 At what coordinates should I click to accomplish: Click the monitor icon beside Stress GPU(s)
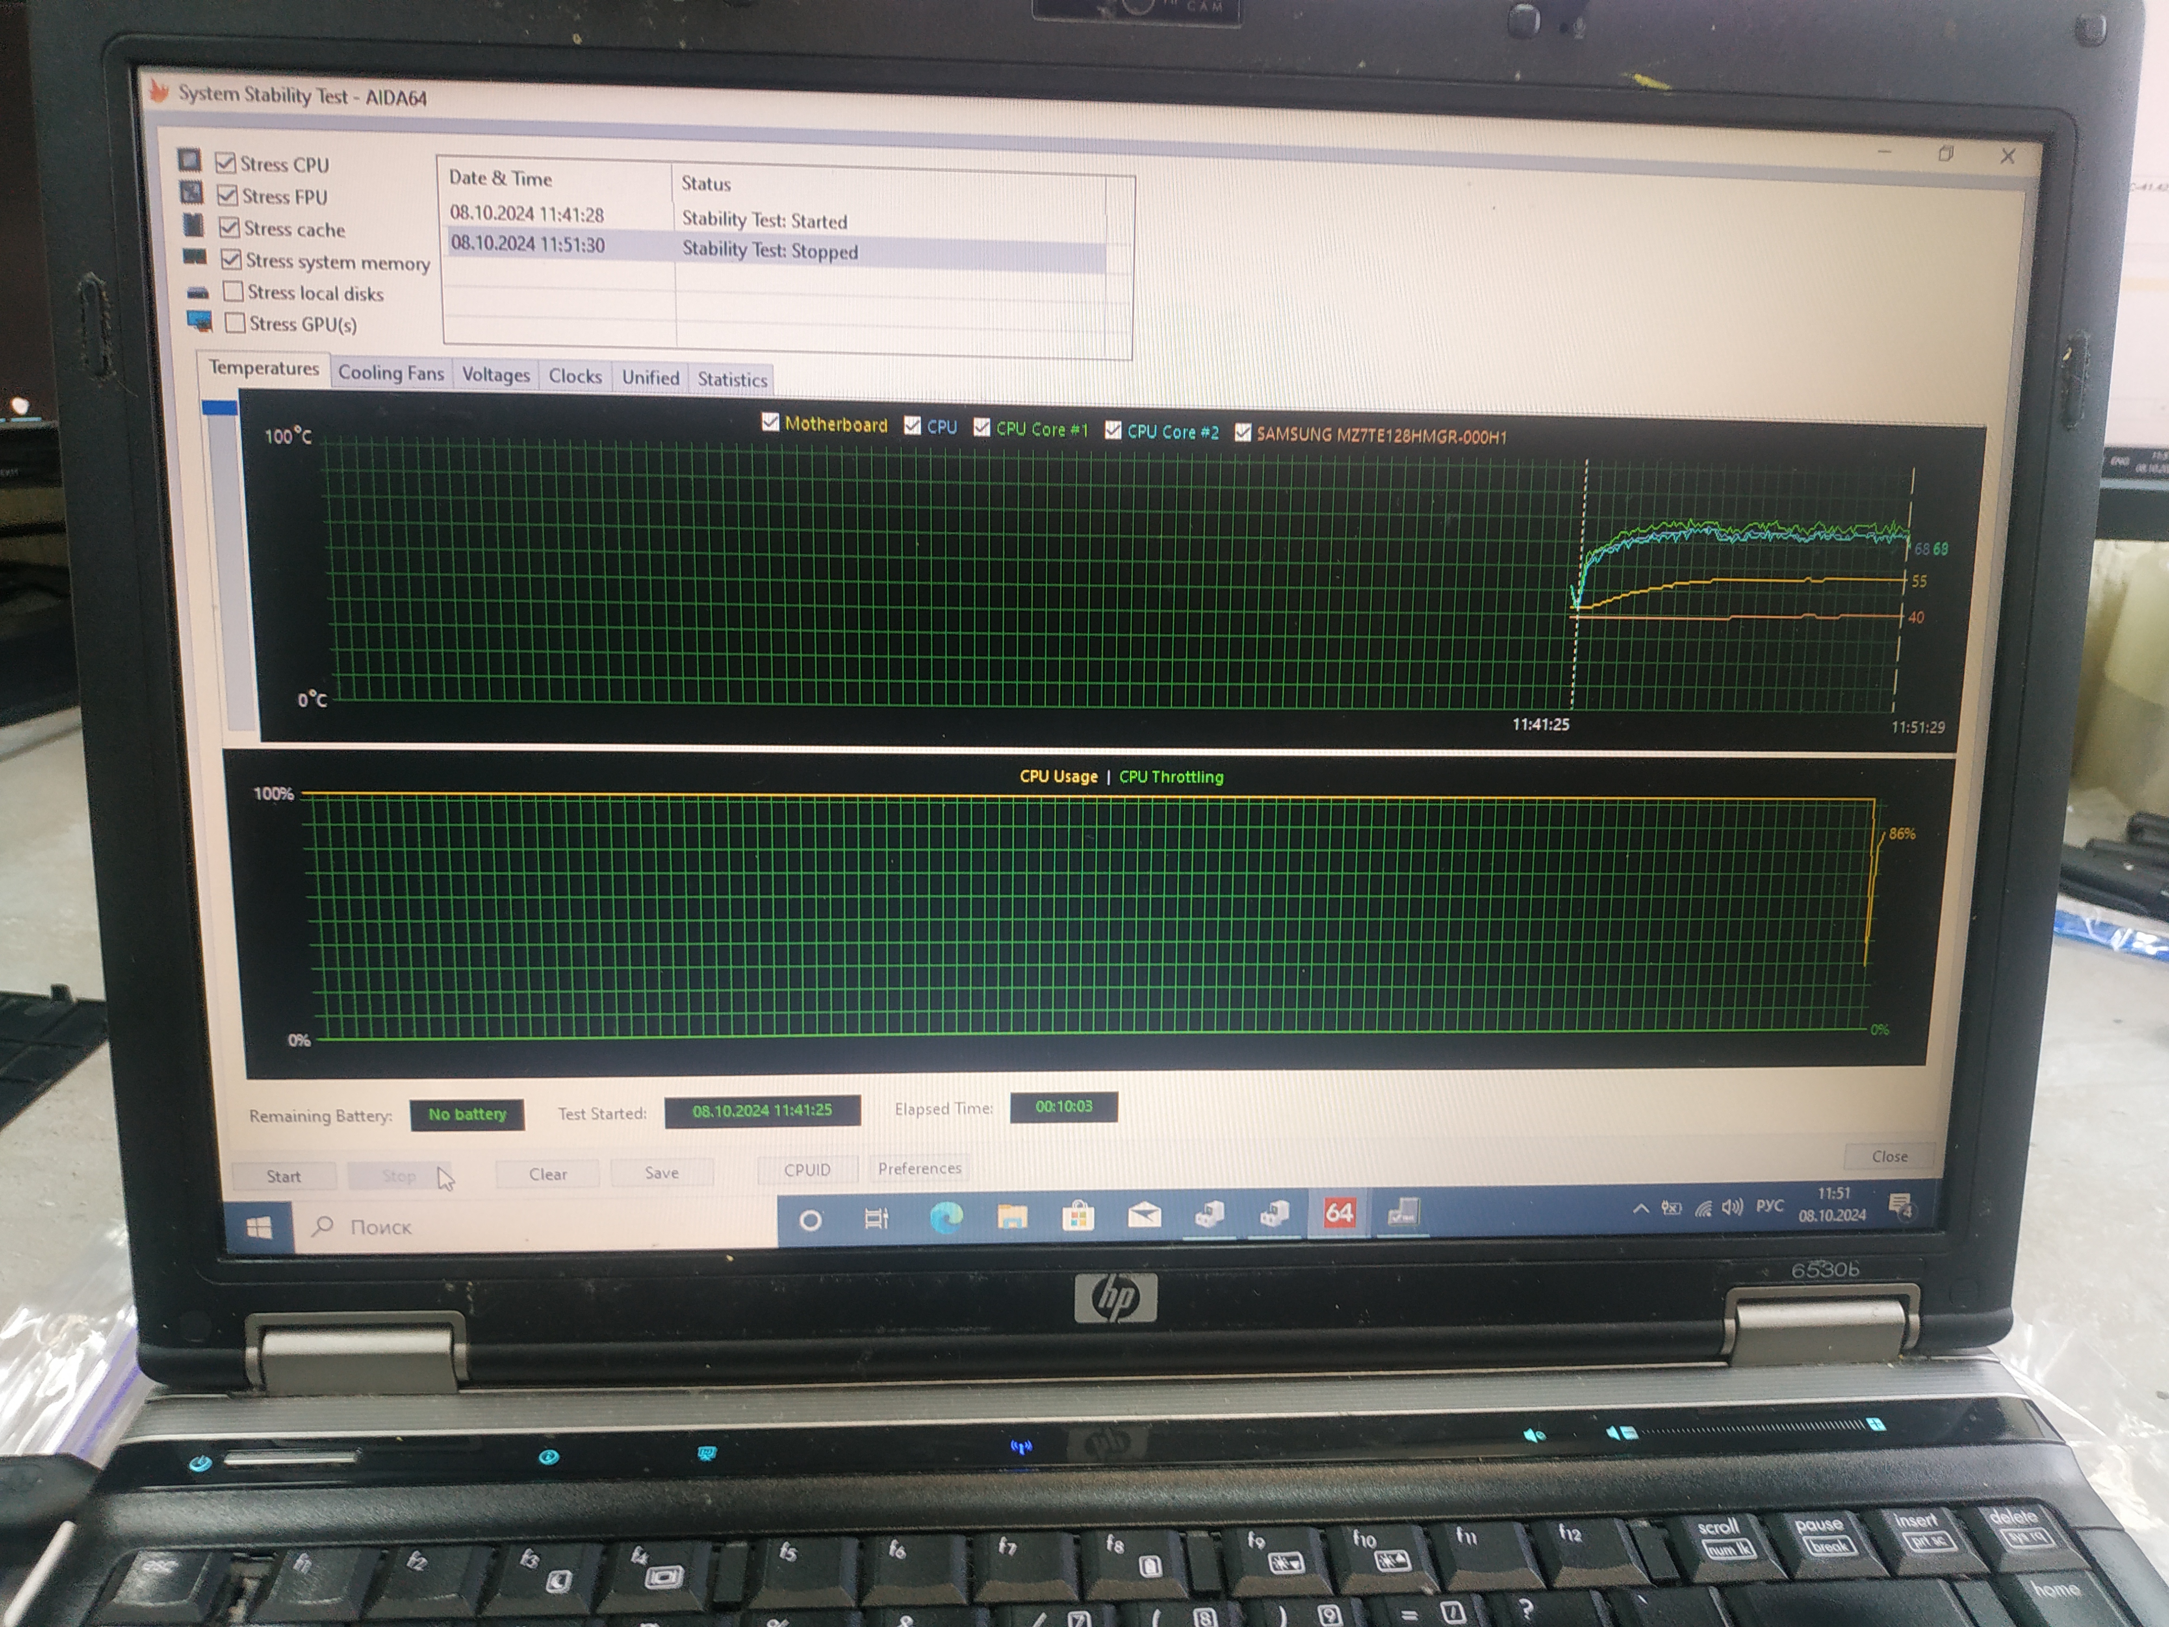point(200,321)
